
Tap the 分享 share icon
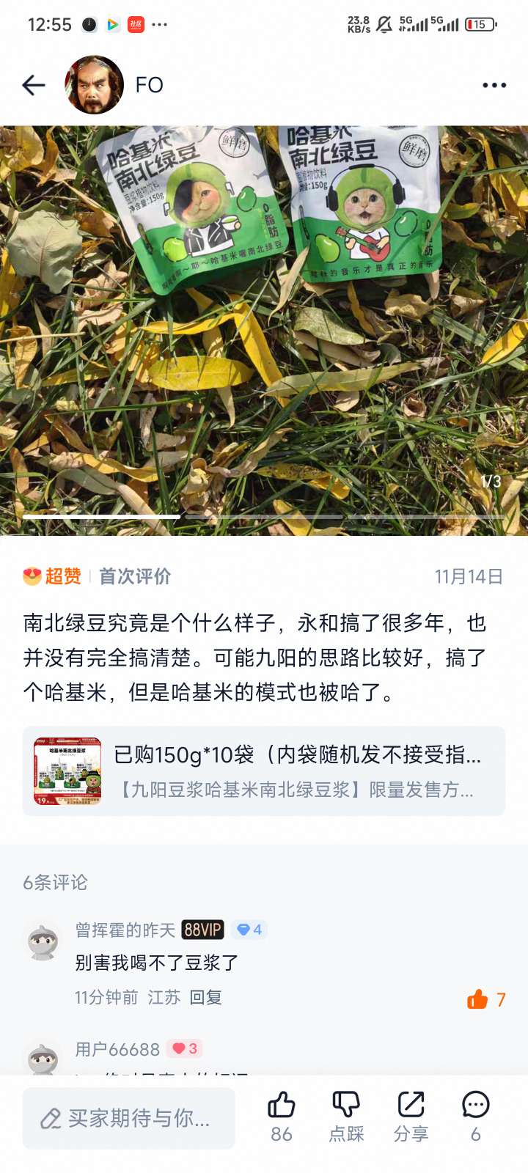pyautogui.click(x=411, y=1105)
